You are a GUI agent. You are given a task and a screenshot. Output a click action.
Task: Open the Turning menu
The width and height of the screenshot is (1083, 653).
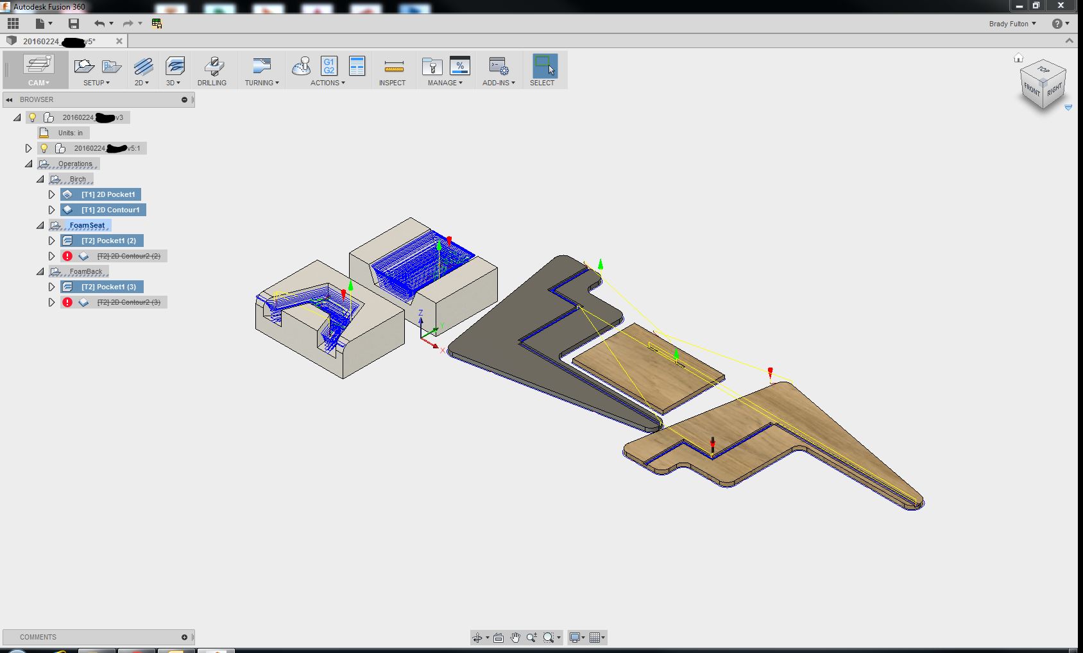(x=261, y=83)
